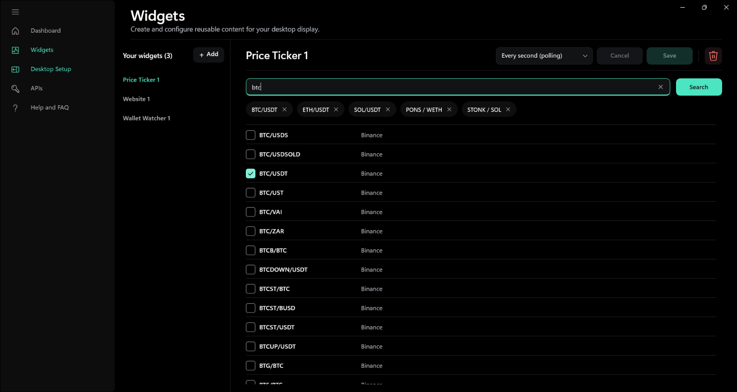
Task: Check the BTG/BTC checkbox
Action: (x=251, y=366)
